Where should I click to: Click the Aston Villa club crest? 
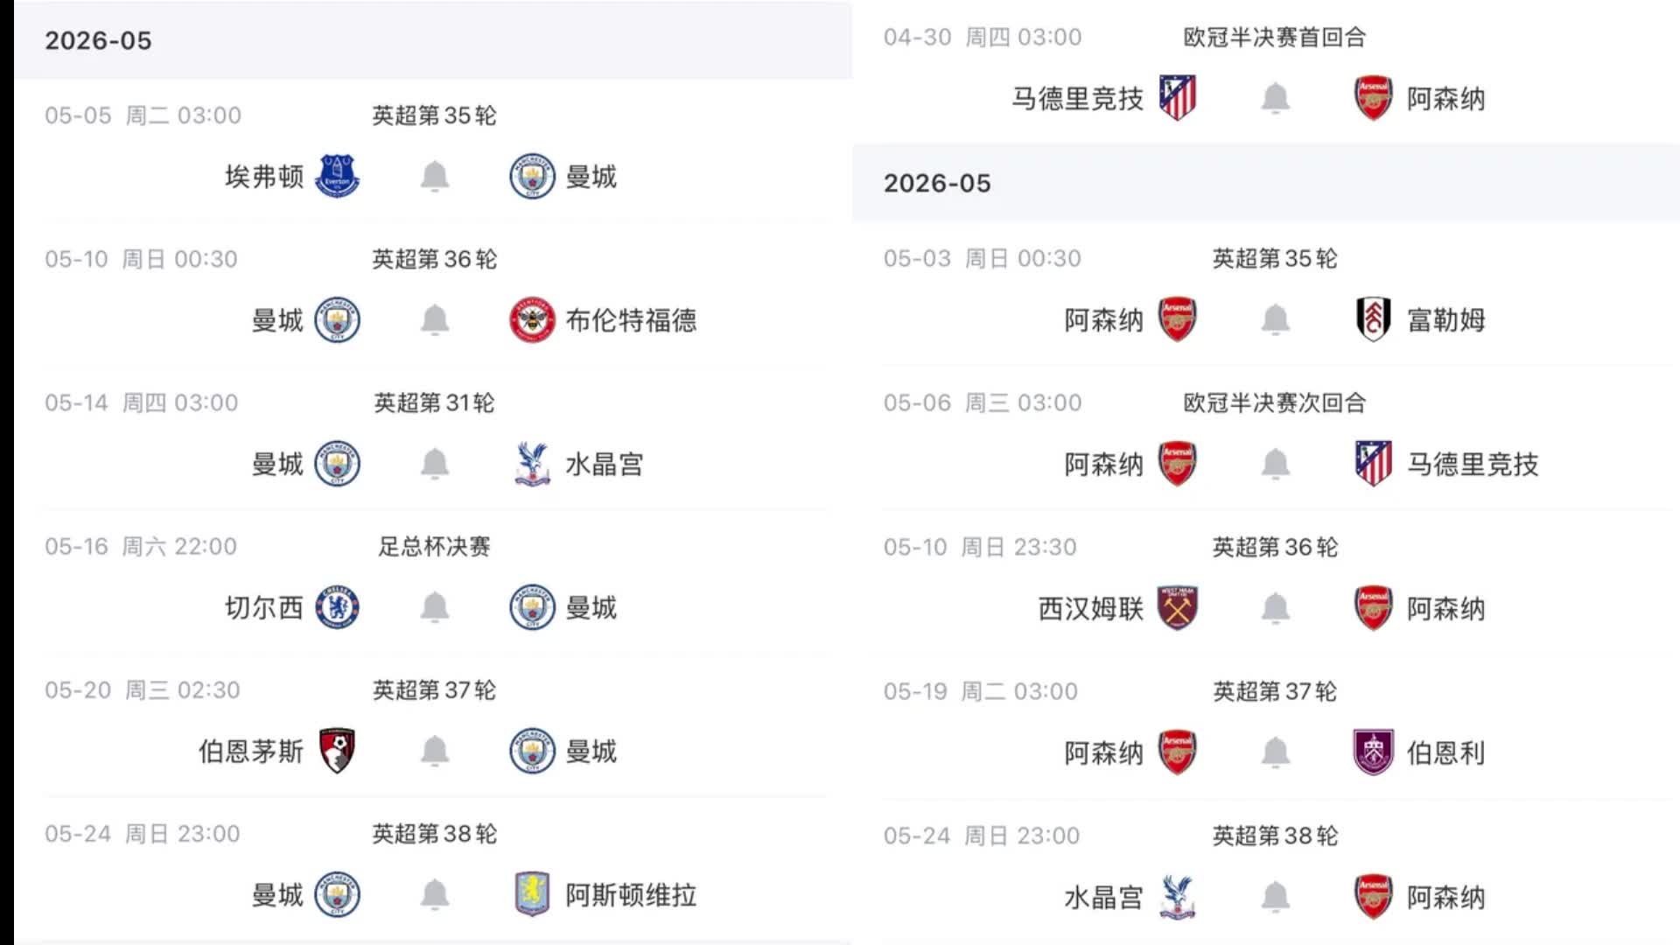(532, 894)
